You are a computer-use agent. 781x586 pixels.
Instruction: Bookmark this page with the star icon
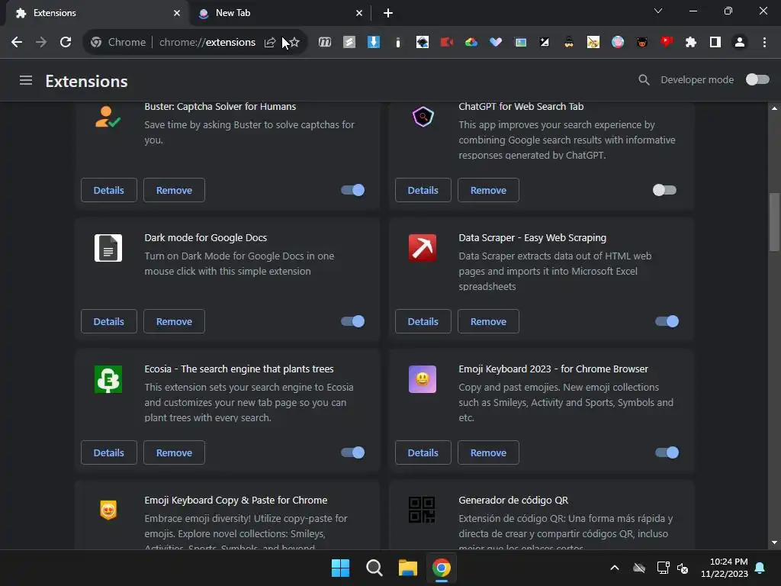click(294, 43)
